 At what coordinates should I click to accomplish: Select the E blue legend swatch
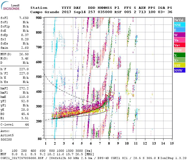tap(180, 30)
